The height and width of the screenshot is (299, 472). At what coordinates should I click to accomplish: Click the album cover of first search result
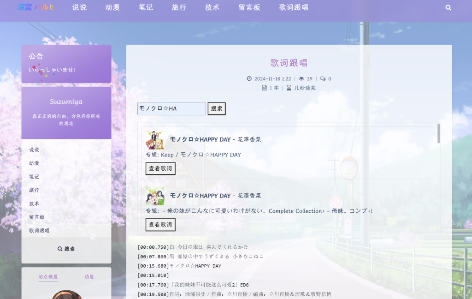155,139
